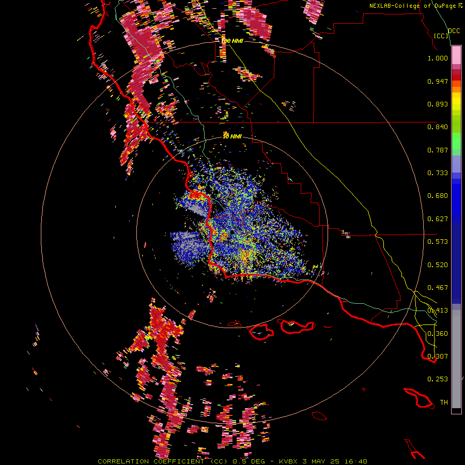Select the 0.787 legend value
The image size is (465, 465).
coord(438,150)
